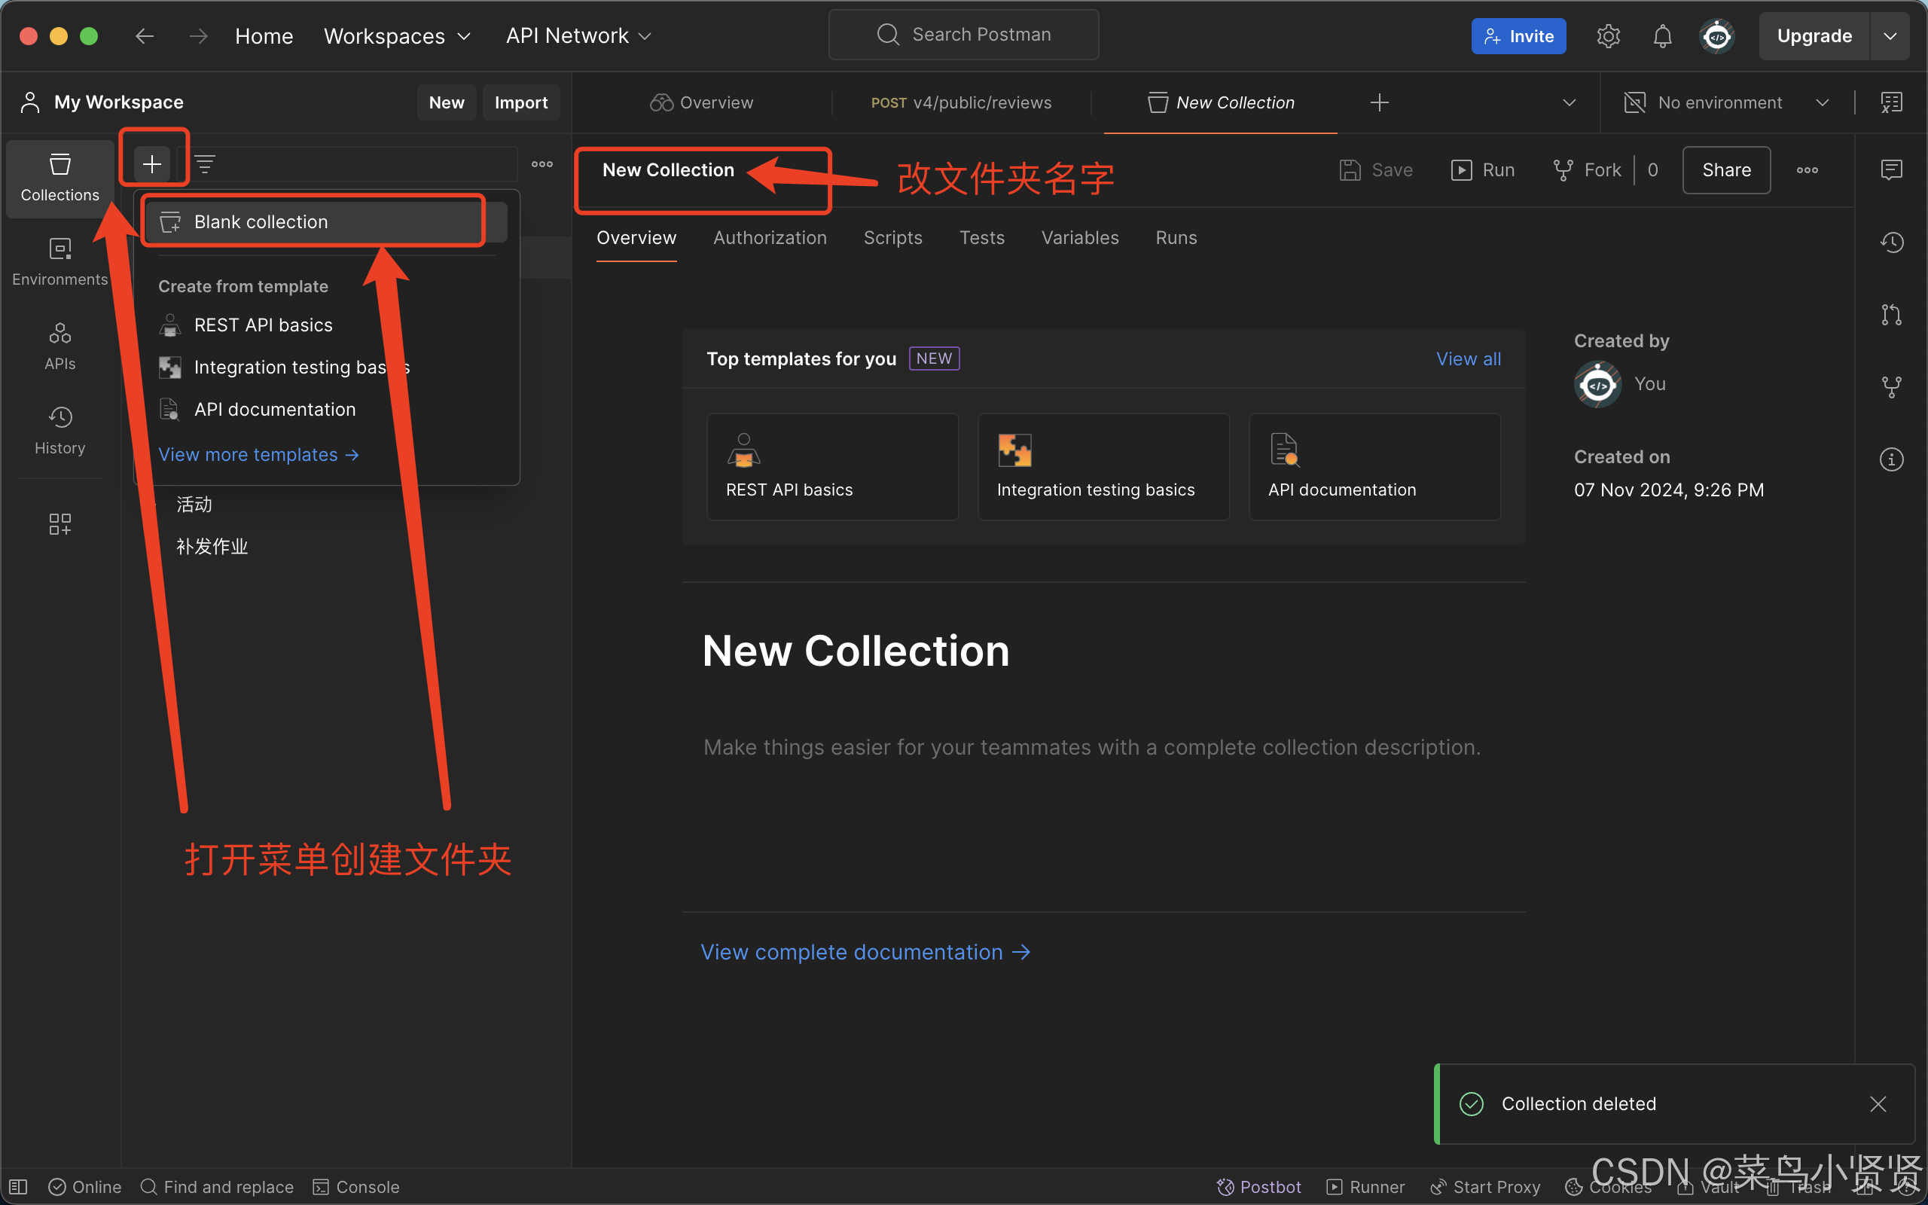The image size is (1928, 1205).
Task: Open History in the left sidebar
Action: click(x=59, y=431)
